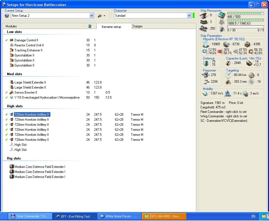Image resolution: width=269 pixels, height=221 pixels.
Task: Click the first empty High Slot icon
Action: click(11, 144)
